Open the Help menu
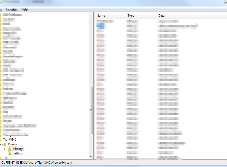The image size is (227, 167). 24,9
